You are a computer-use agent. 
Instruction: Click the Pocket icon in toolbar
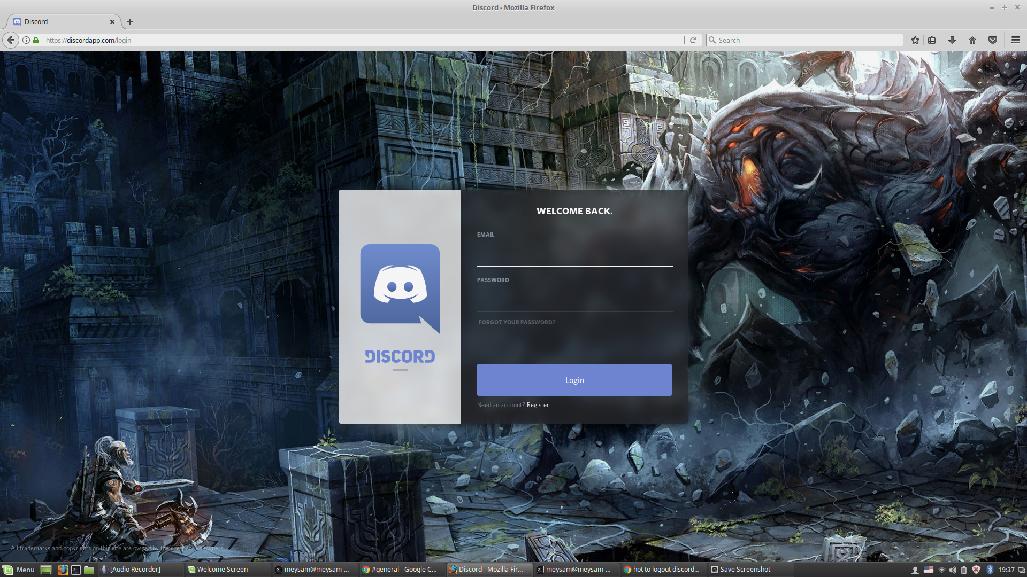(993, 40)
